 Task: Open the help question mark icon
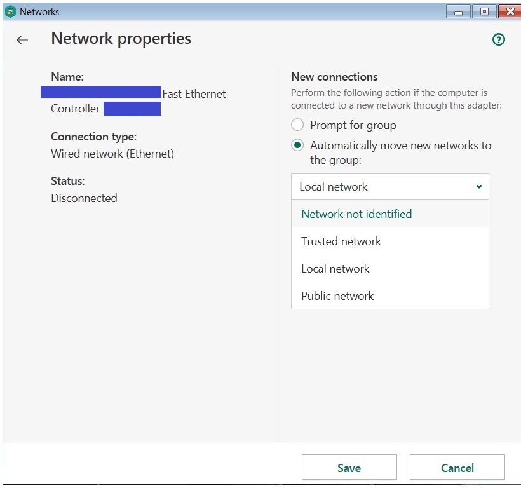click(499, 40)
